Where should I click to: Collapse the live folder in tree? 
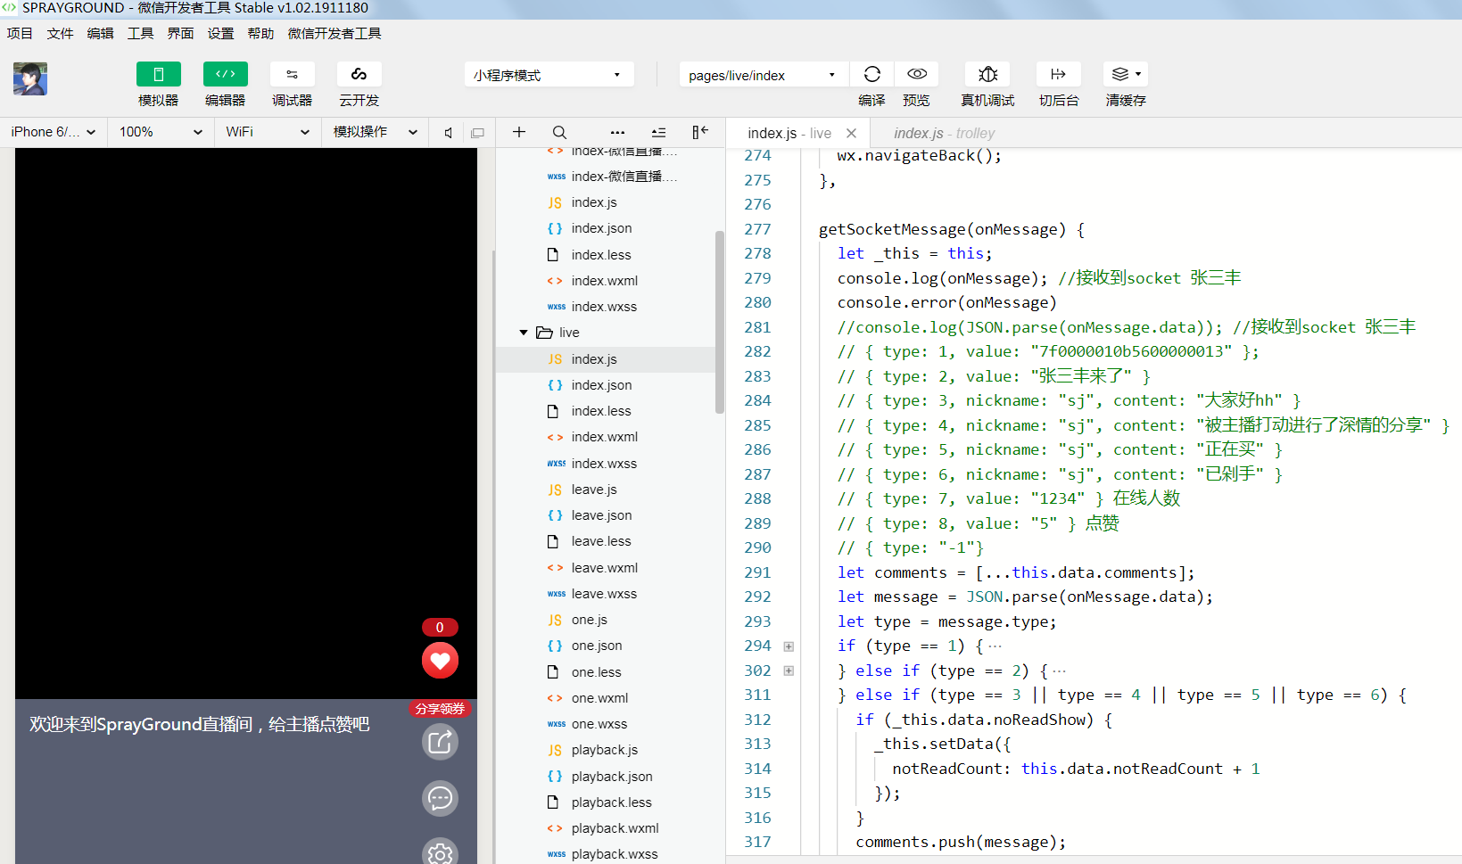[524, 333]
